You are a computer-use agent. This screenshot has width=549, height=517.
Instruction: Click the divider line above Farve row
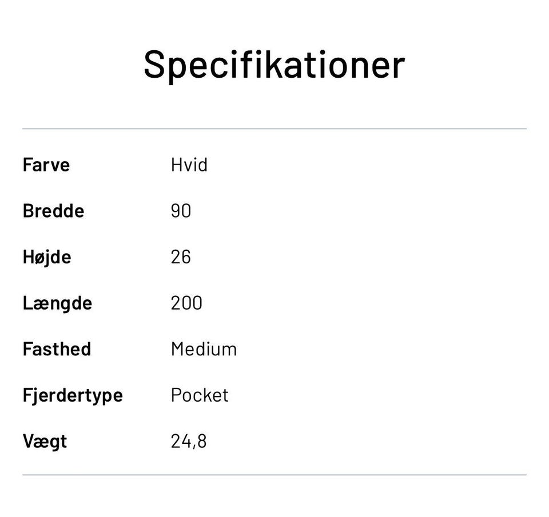274,129
